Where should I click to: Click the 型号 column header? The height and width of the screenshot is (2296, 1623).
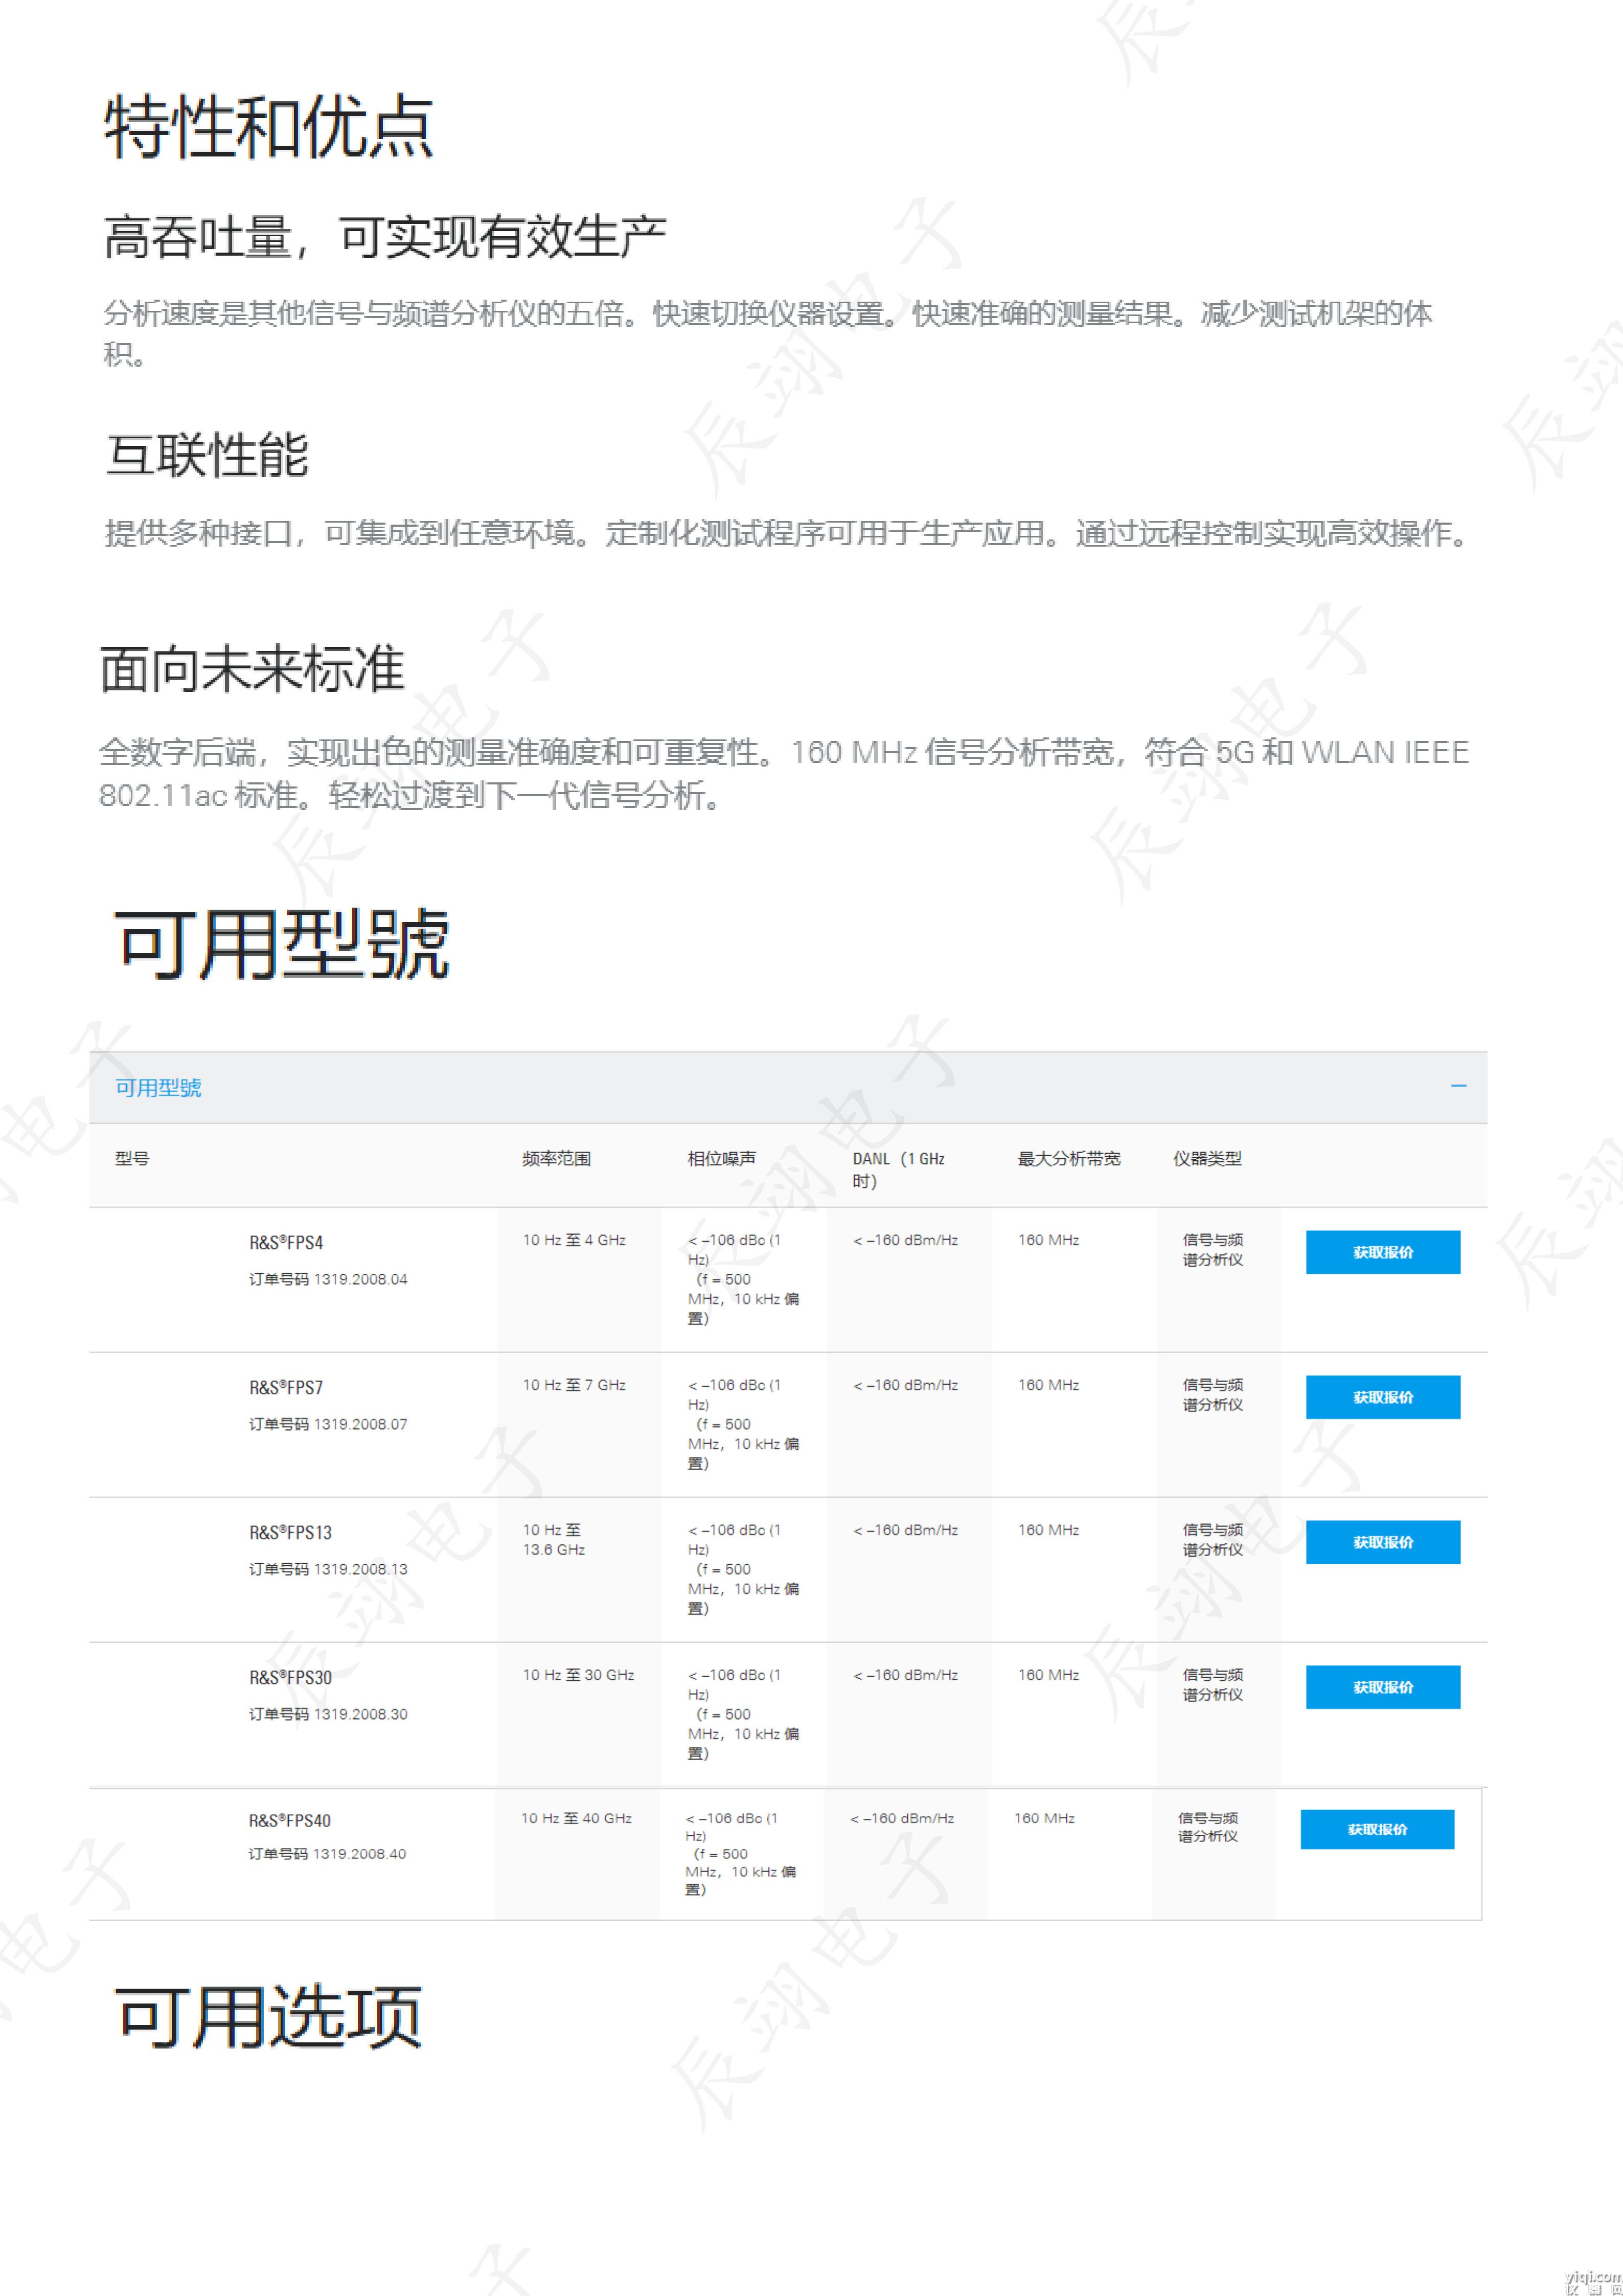pos(132,1159)
